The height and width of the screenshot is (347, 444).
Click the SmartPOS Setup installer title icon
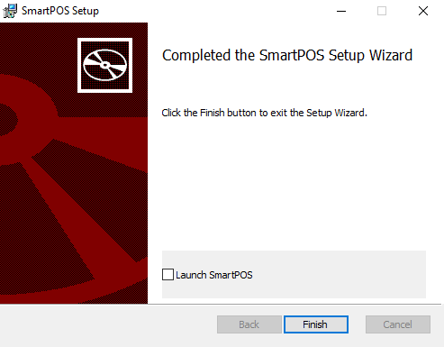click(x=10, y=11)
